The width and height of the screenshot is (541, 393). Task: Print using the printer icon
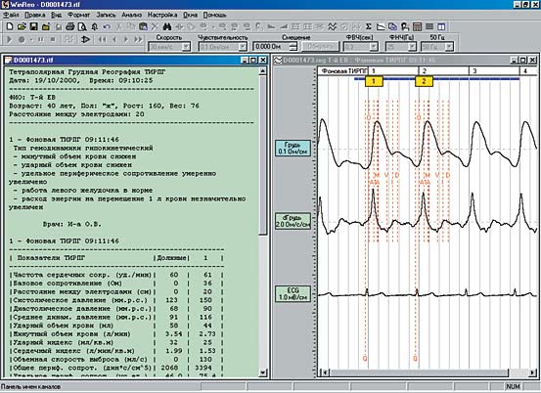[69, 26]
